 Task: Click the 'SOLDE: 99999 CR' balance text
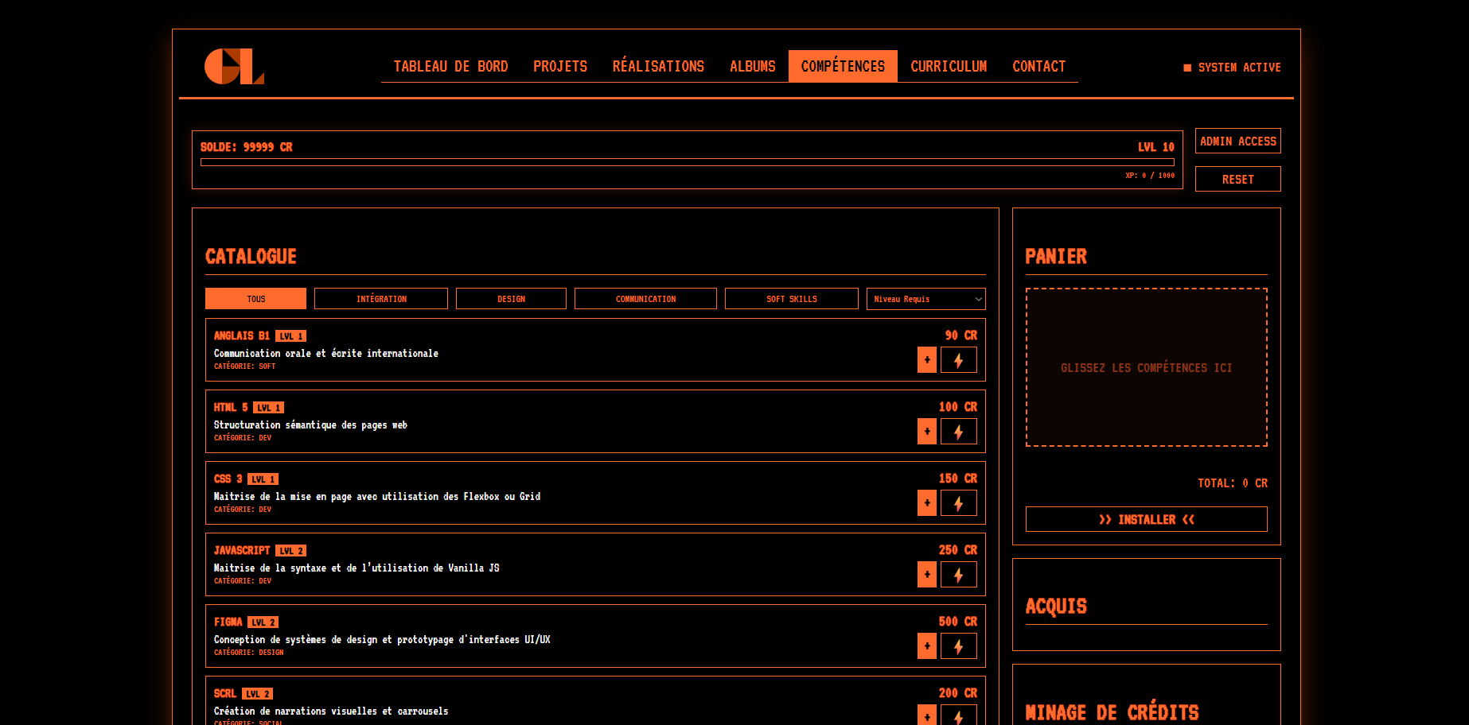click(x=247, y=147)
